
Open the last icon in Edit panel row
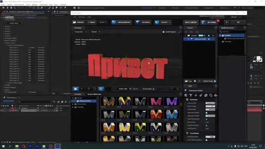(x=216, y=96)
